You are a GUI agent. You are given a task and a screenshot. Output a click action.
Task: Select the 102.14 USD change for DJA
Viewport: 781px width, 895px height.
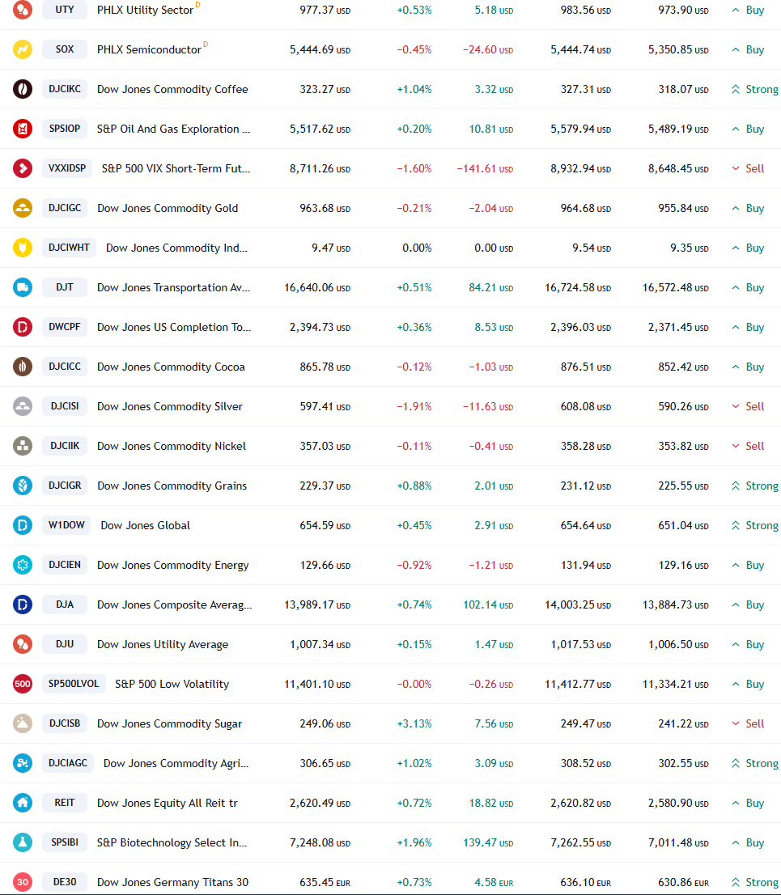[488, 604]
